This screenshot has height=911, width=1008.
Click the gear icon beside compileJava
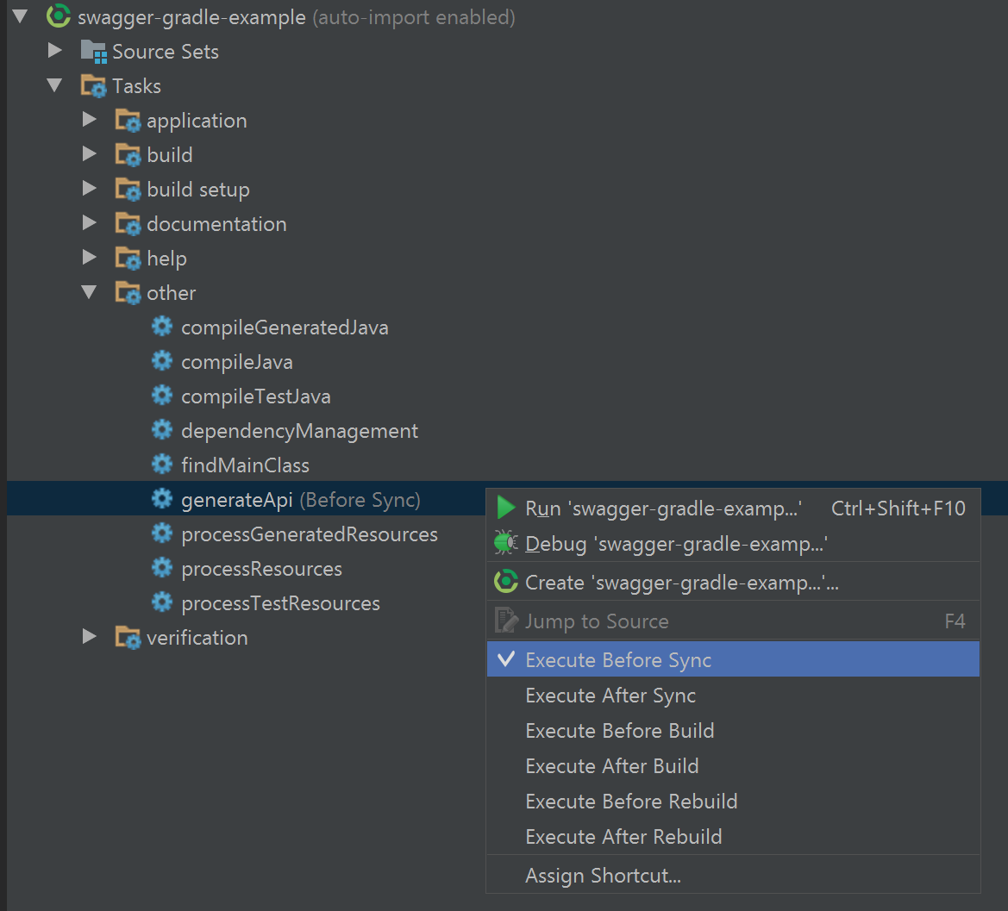tap(162, 362)
